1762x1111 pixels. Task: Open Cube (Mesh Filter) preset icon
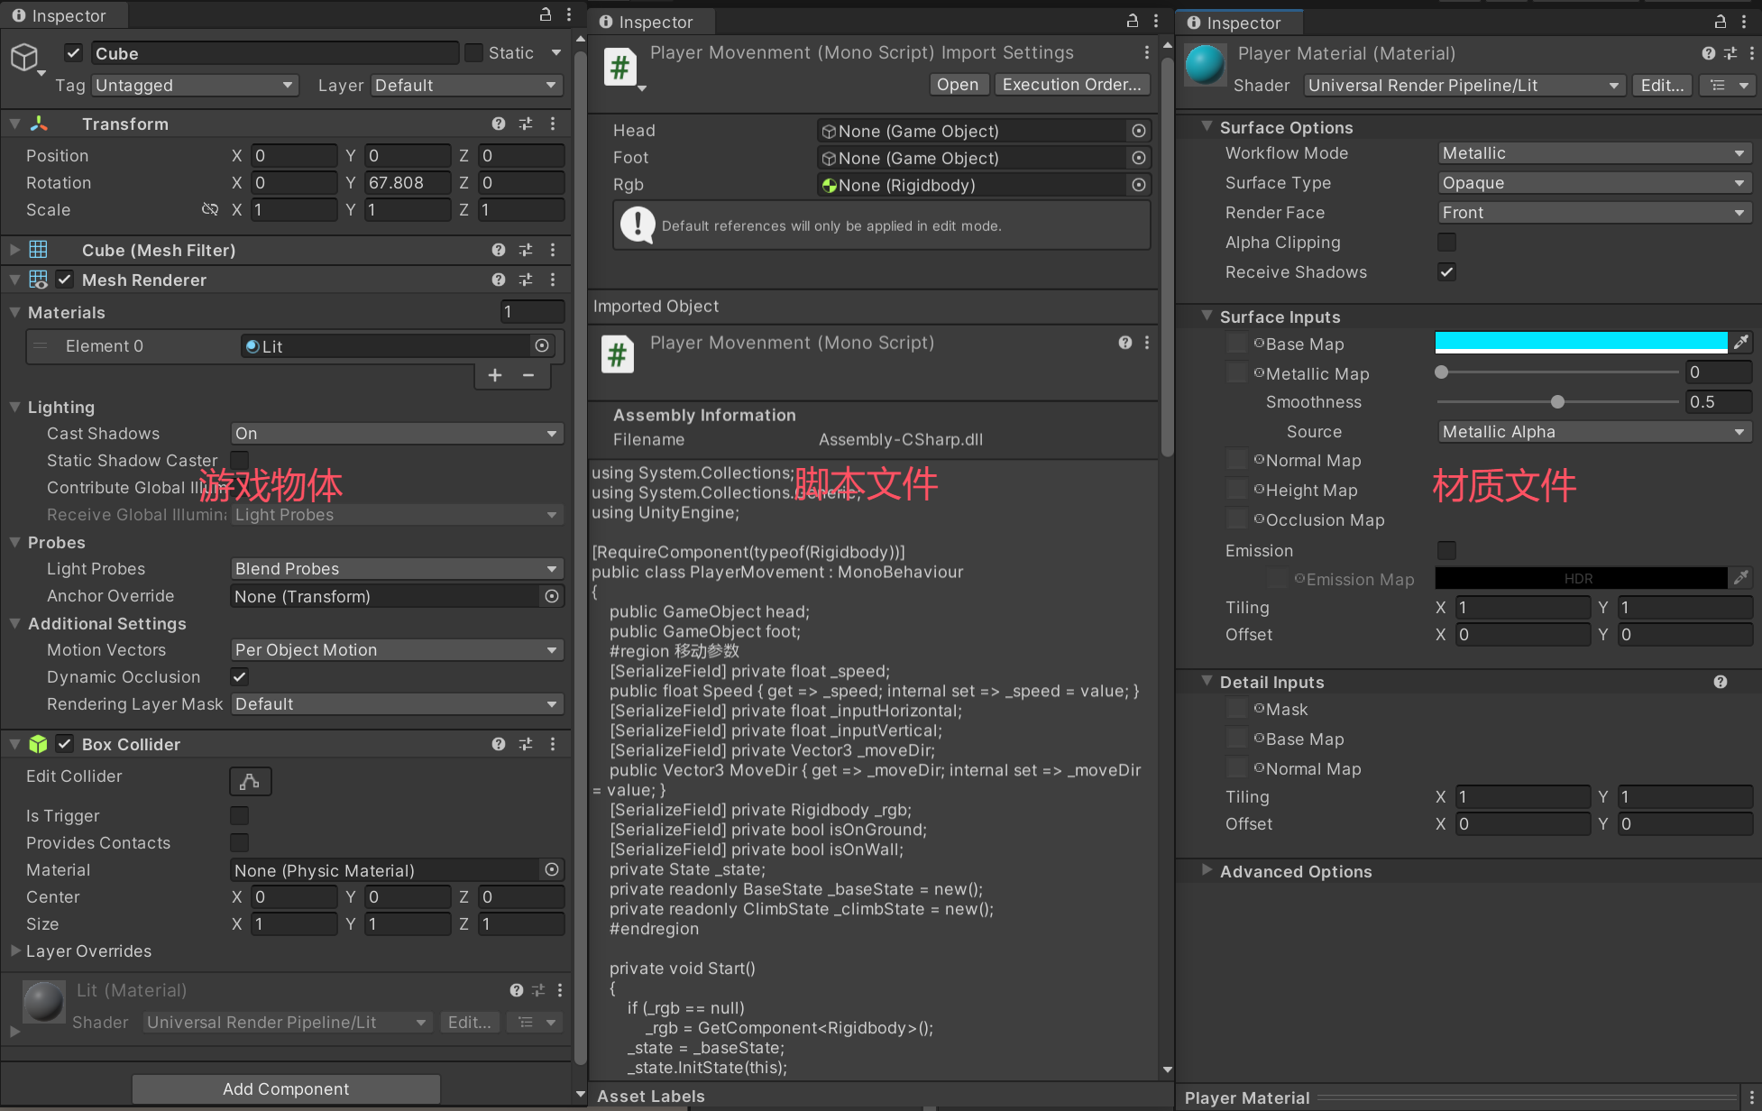[526, 250]
